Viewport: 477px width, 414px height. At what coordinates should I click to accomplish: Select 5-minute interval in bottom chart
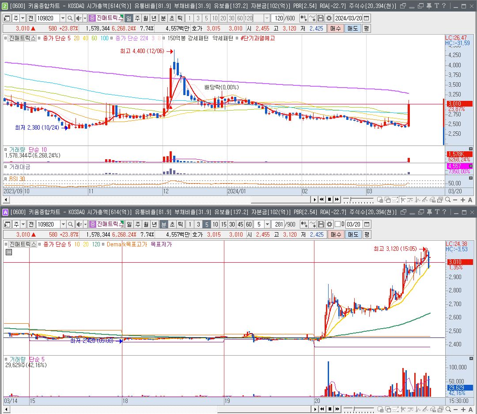pyautogui.click(x=207, y=224)
